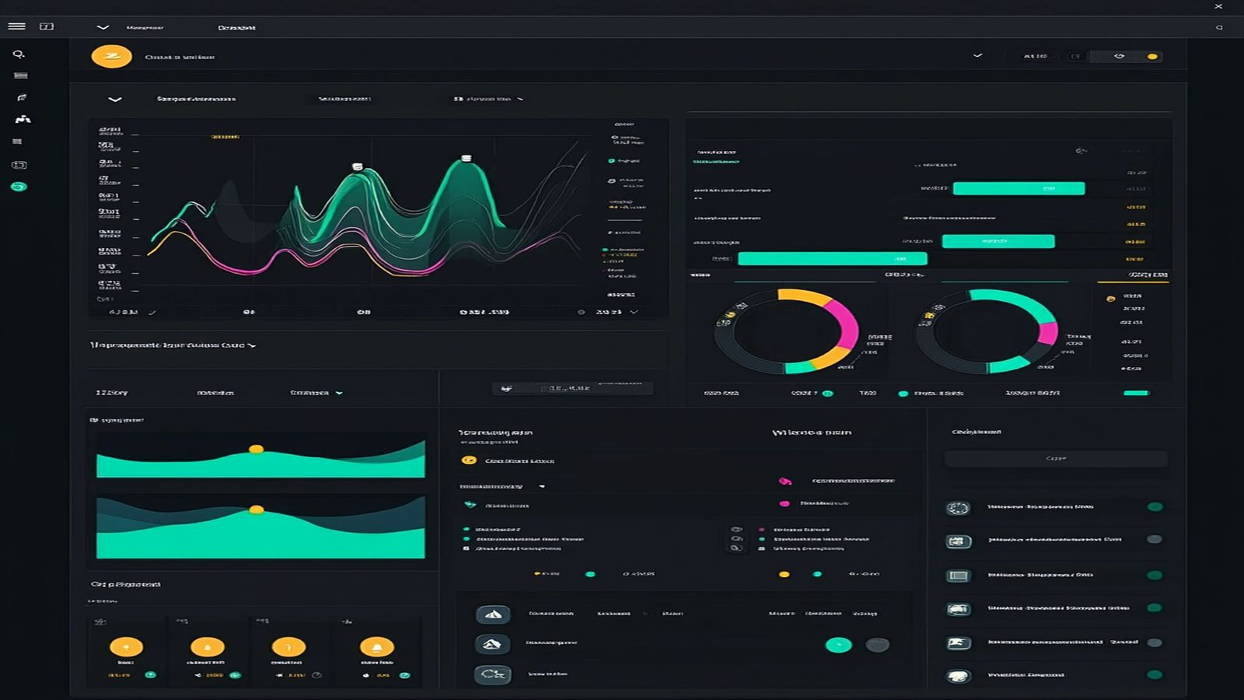The height and width of the screenshot is (700, 1244).
Task: Click the magnifier search icon in left sidebar
Action: pos(19,54)
